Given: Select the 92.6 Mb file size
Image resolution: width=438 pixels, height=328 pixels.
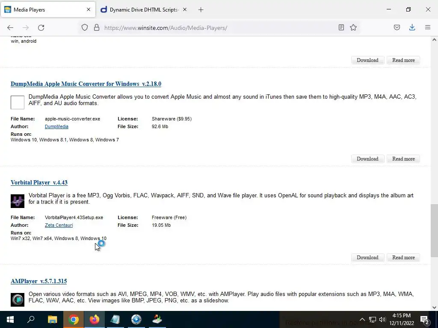Looking at the screenshot, I should (x=160, y=126).
